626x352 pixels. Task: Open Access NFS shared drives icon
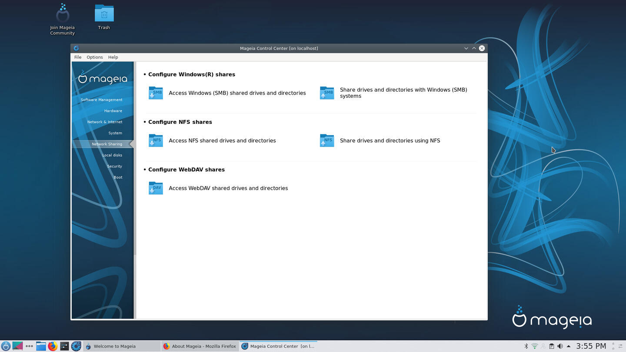tap(156, 140)
